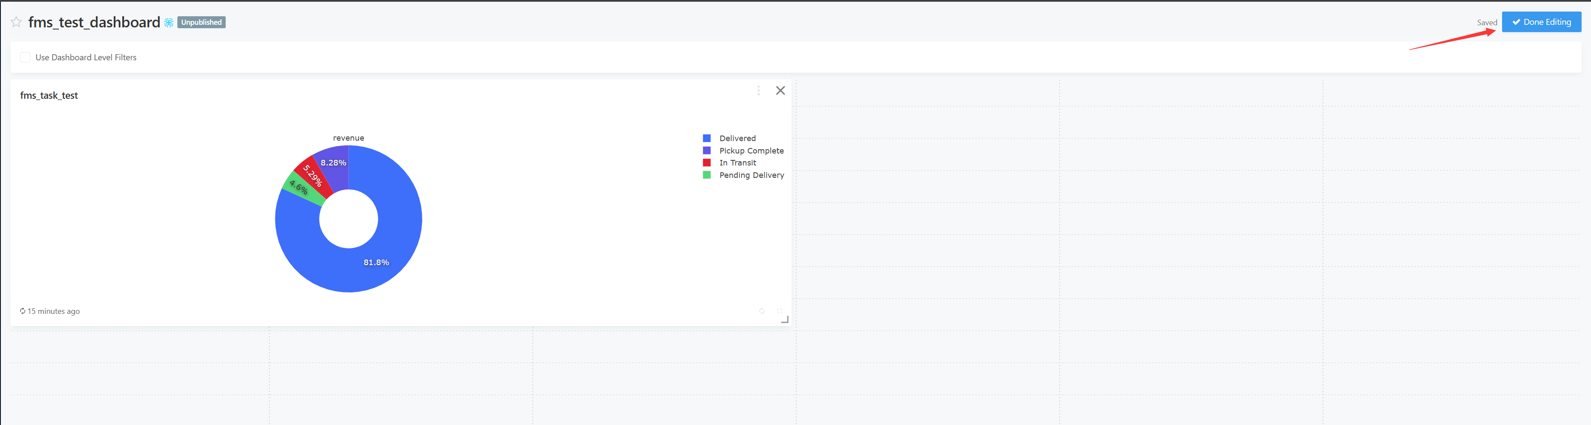Toggle Pickup Complete series in legend

coord(751,151)
